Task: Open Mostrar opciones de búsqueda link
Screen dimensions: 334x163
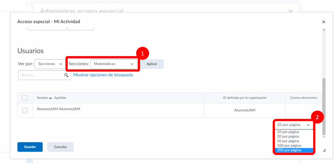Action: [x=103, y=75]
